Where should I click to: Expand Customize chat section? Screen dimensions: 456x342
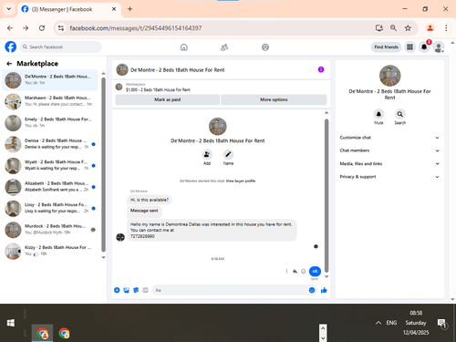click(389, 138)
